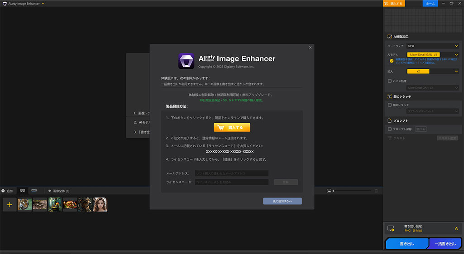
Task: Click the Aiarty app logo in title bar
Action: [5, 4]
